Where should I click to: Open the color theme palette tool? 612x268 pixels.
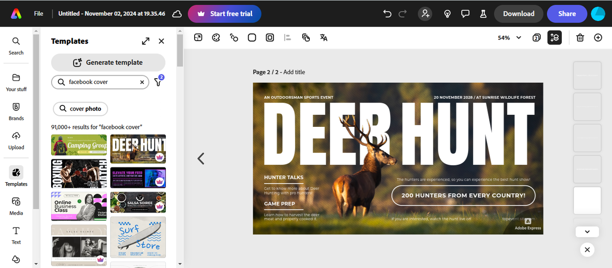point(216,38)
